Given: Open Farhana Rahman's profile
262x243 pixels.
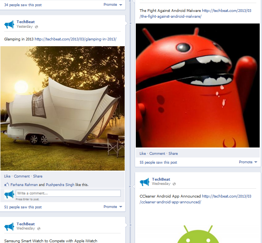Looking at the screenshot, I should (24, 184).
